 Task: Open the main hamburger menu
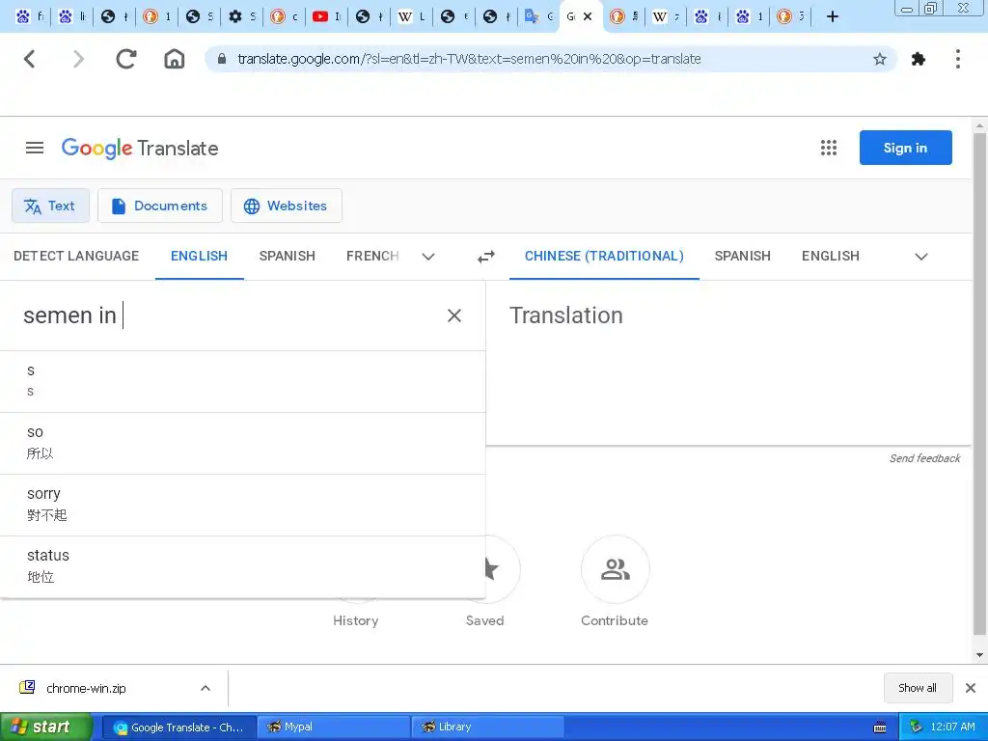pyautogui.click(x=35, y=148)
